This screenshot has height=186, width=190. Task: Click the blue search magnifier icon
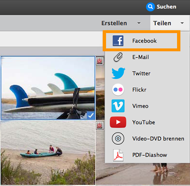click(x=150, y=7)
